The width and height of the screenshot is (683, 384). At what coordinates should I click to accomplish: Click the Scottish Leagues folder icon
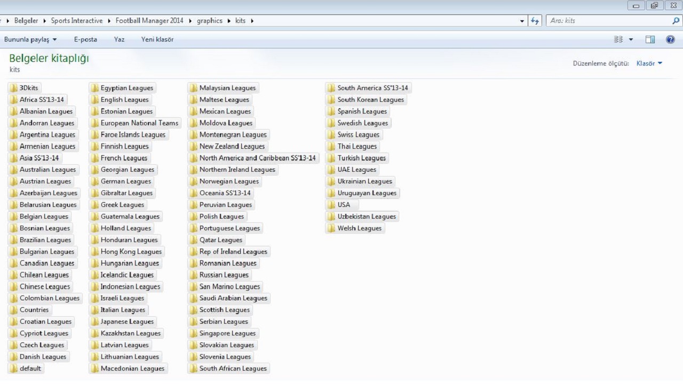(193, 310)
